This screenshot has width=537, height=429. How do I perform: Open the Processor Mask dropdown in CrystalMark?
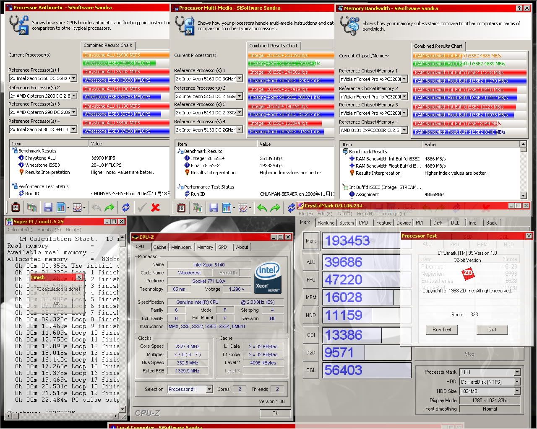click(x=517, y=372)
